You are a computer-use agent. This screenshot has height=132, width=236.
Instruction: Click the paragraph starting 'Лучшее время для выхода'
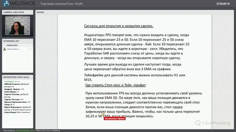(133, 67)
